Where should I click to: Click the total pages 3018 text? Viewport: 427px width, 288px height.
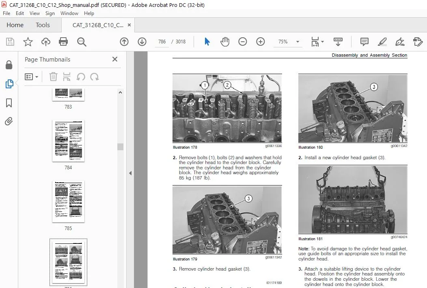pos(181,42)
